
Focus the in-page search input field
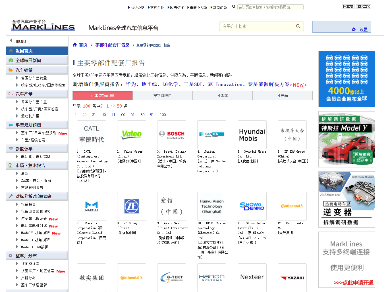point(270,7)
